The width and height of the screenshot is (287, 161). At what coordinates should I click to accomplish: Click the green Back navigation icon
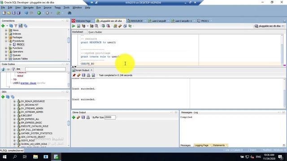[x=39, y=13]
